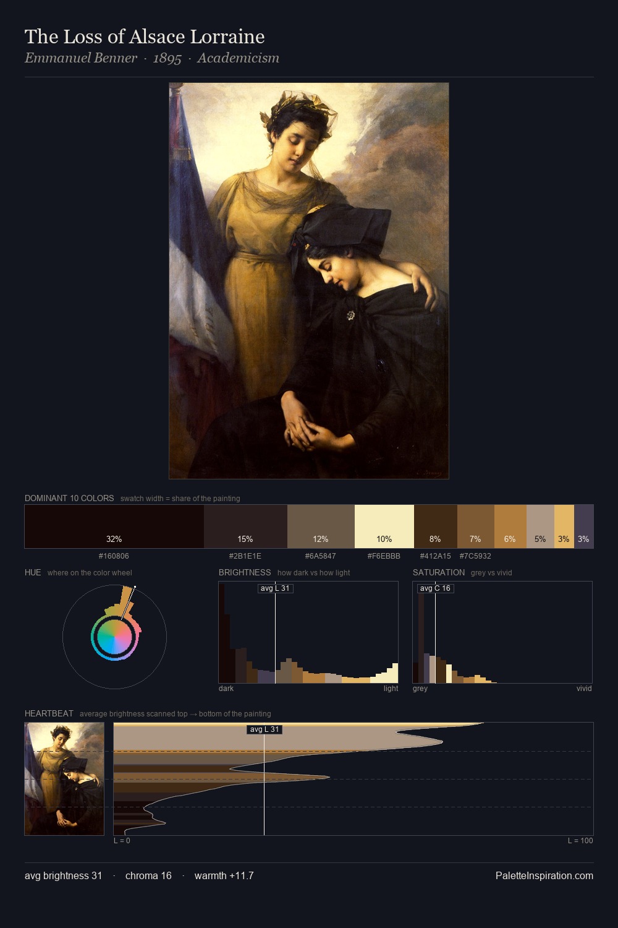Click hex code #160806
Viewport: 618px width, 928px height.
click(x=114, y=556)
